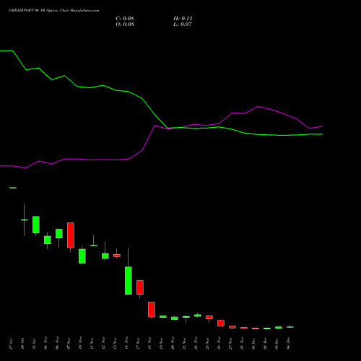
Task: Click the 13 Nov date label
Action: pos(115,343)
